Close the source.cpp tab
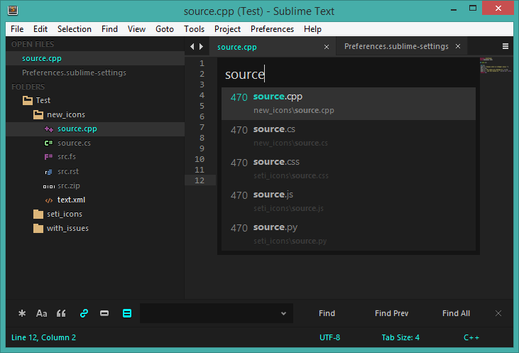 tap(327, 47)
